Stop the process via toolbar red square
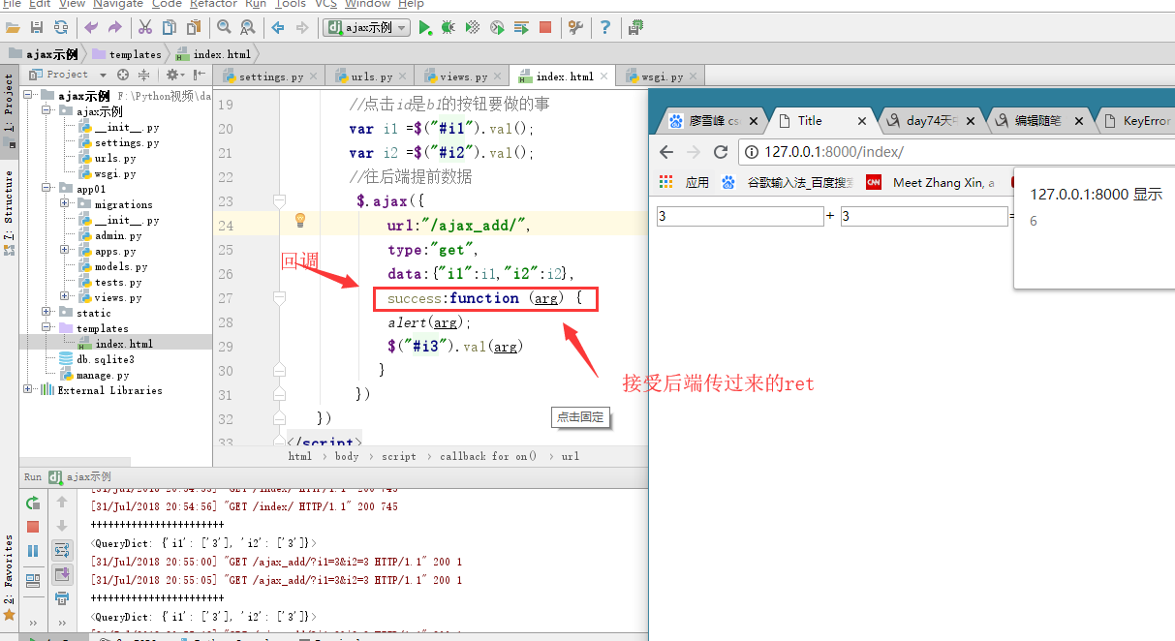The width and height of the screenshot is (1175, 641). click(x=545, y=27)
